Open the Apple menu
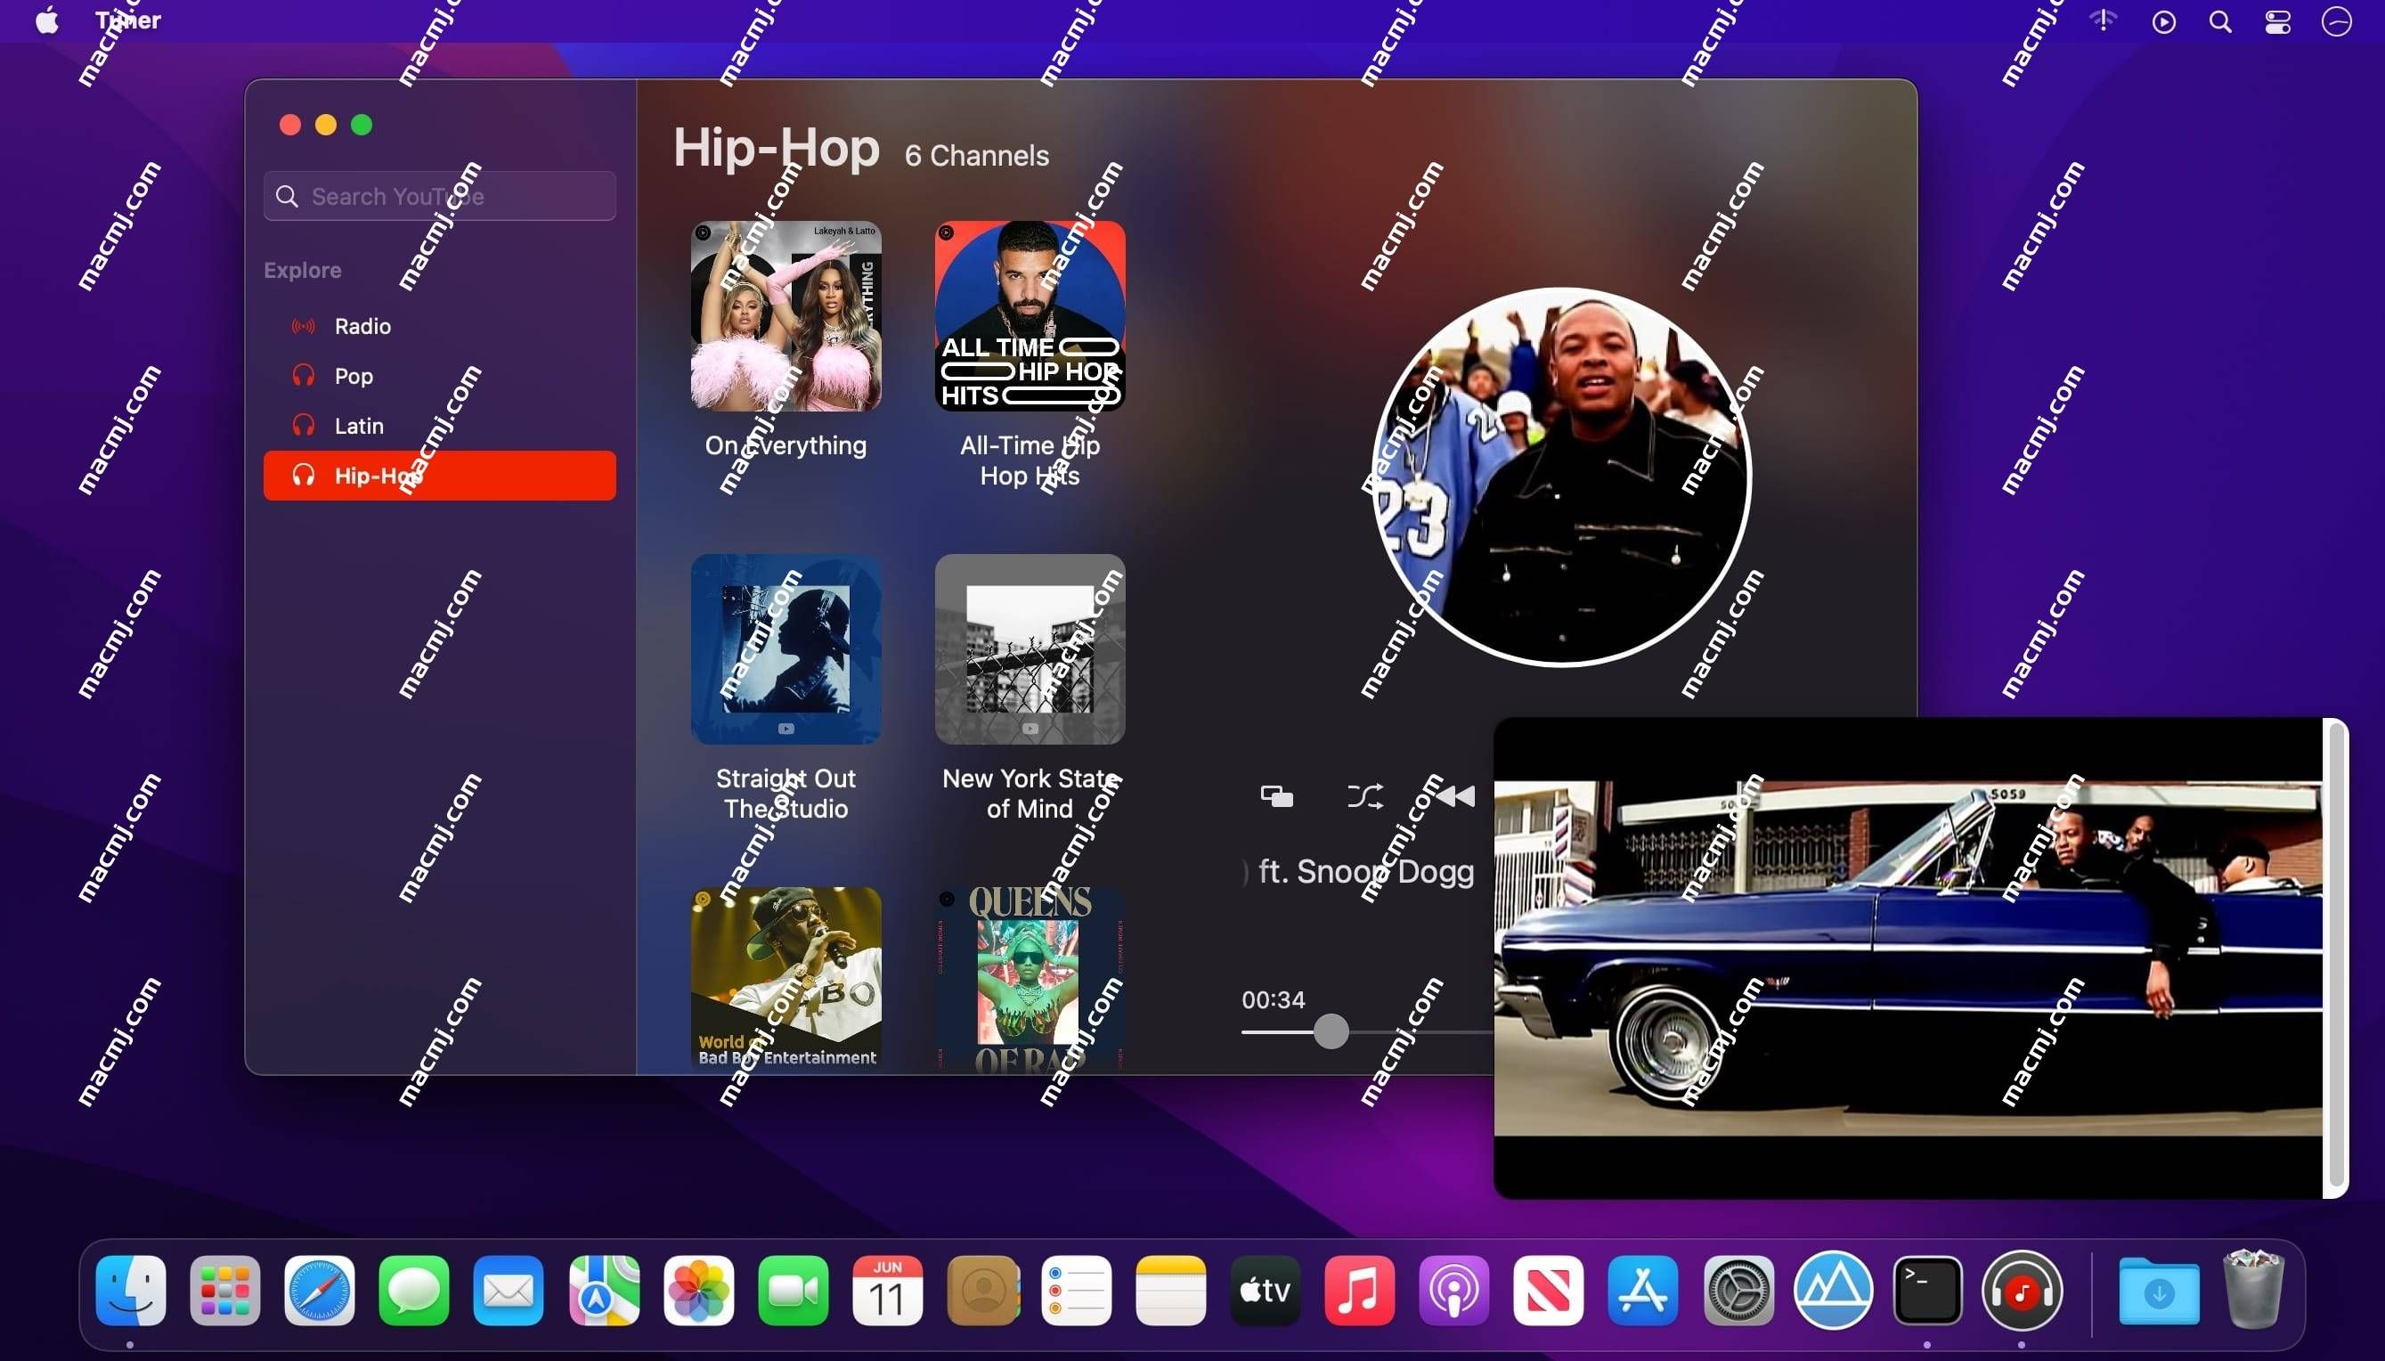 46,20
